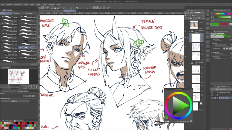Toggle visibility of Folder 2
232x130 pixels.
[185, 31]
